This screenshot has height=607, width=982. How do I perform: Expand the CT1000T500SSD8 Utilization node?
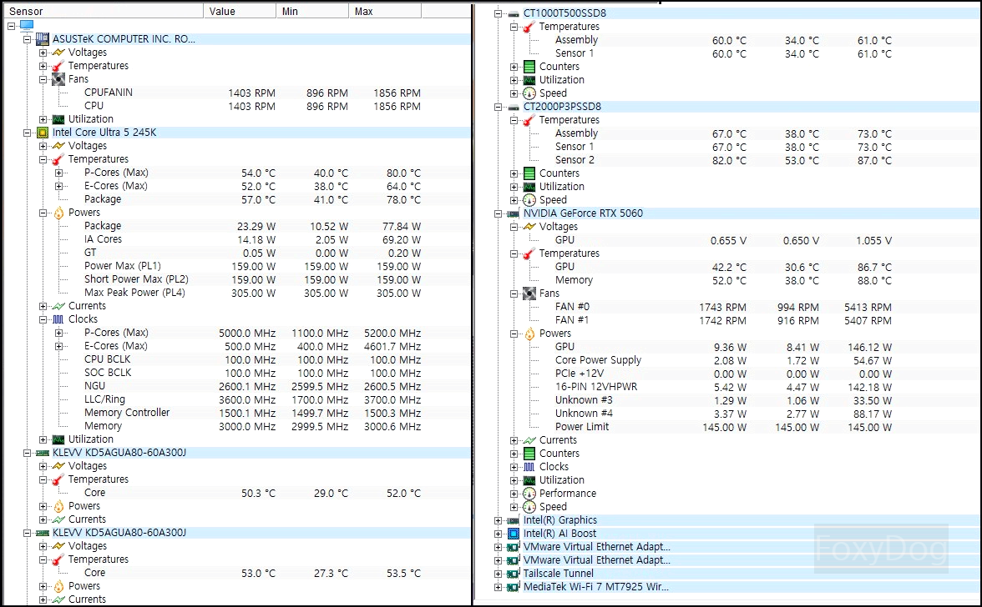514,80
